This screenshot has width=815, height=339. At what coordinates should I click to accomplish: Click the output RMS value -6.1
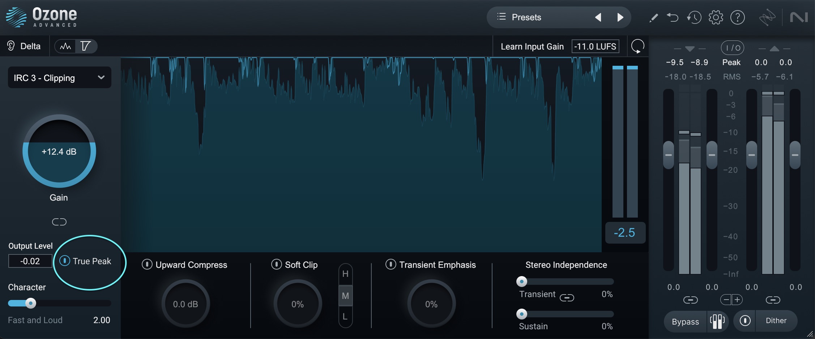coord(785,77)
